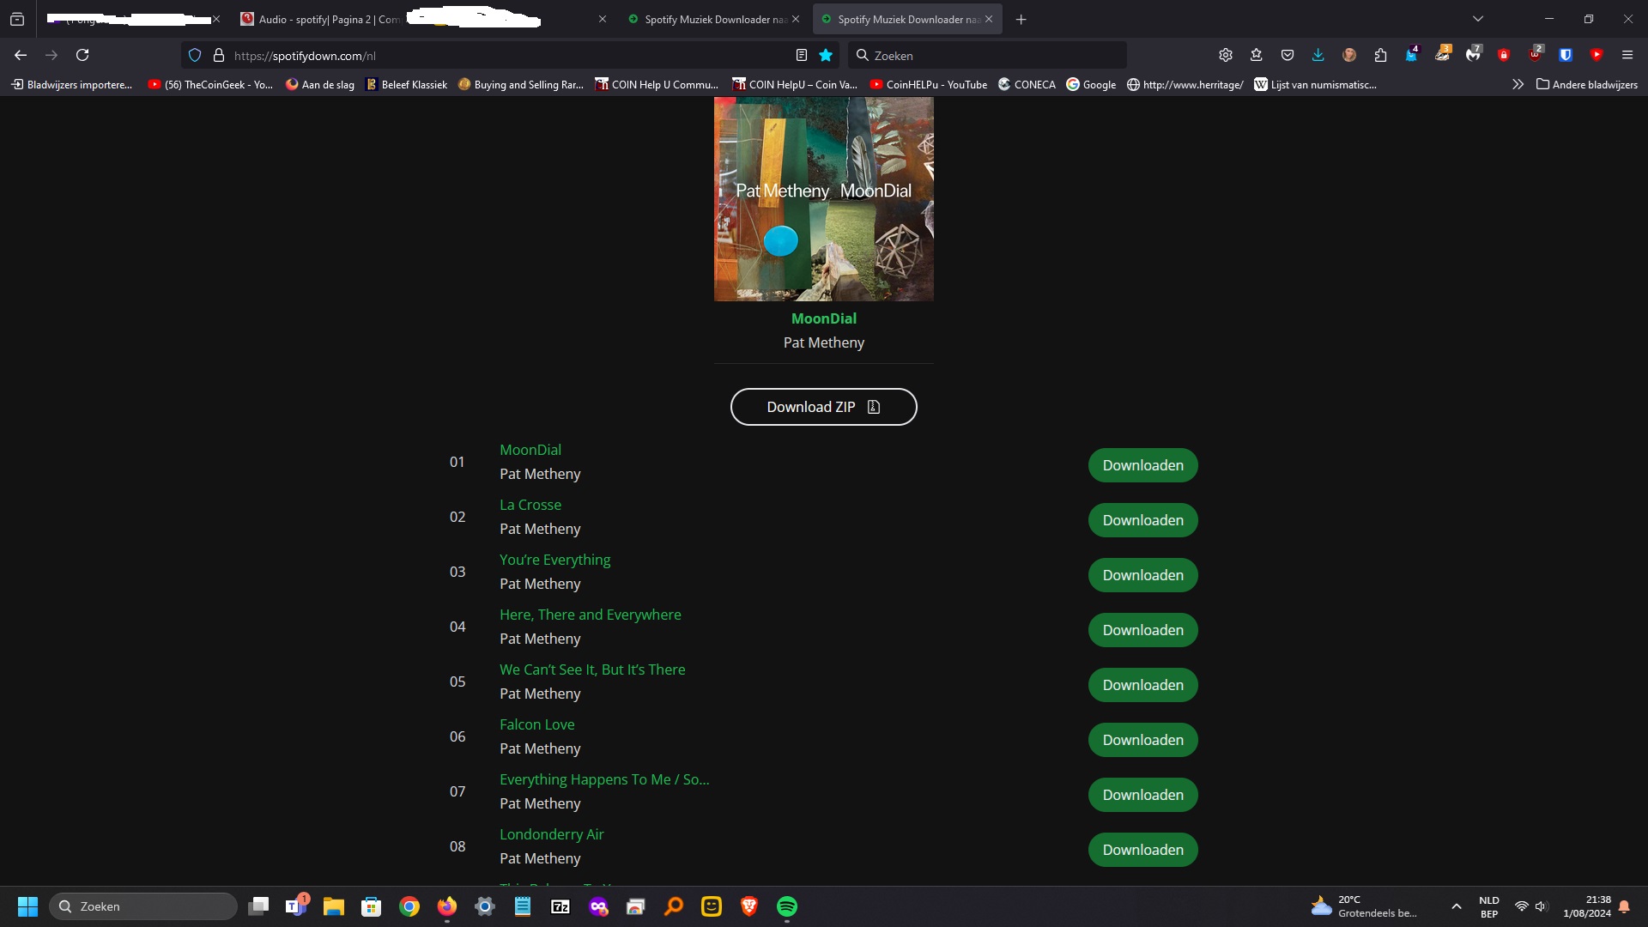Open the Firefox account avatar
The image size is (1648, 927).
click(x=1349, y=55)
